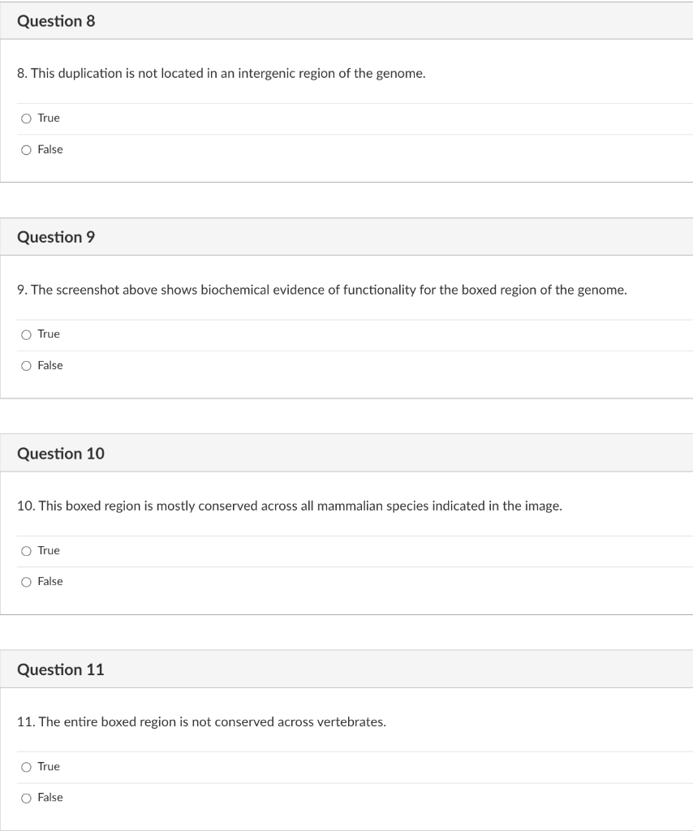
Task: Click the Question 11 vertebrates statement text
Action: pos(202,721)
